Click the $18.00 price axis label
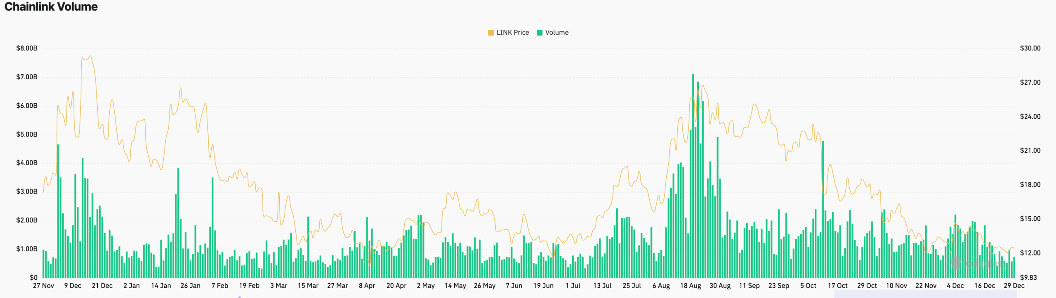1056x298 pixels. tap(1030, 185)
